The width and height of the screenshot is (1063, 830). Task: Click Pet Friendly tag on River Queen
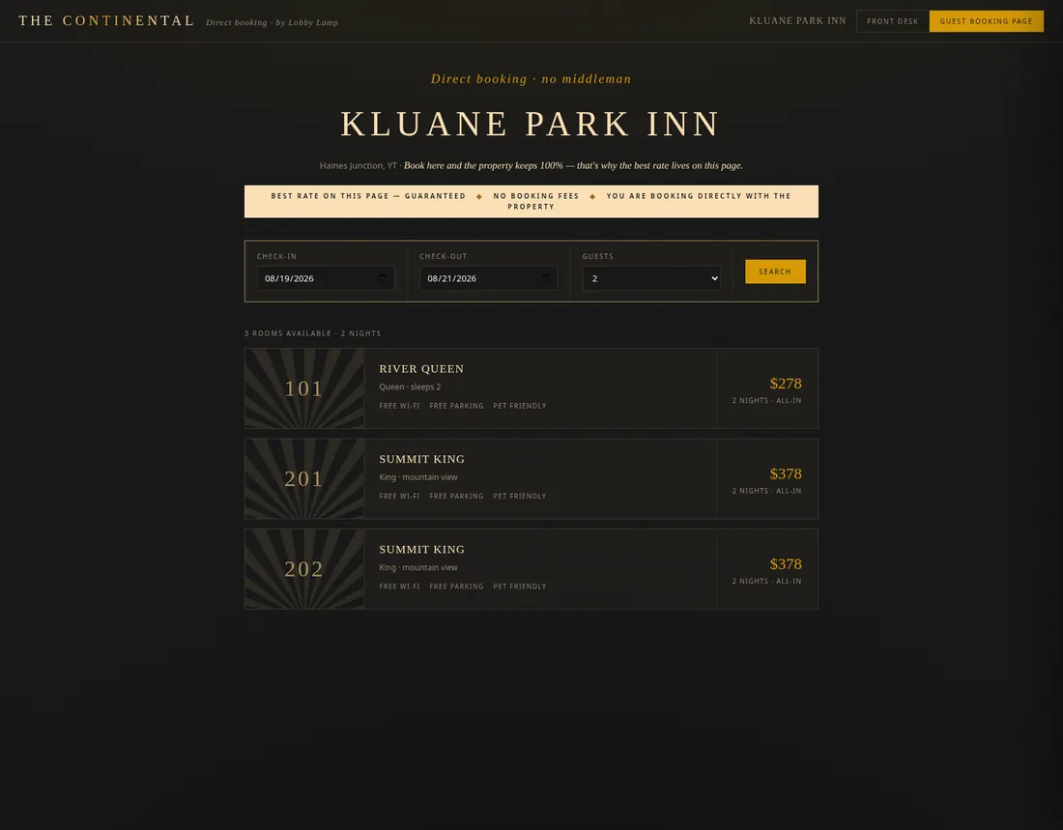pyautogui.click(x=519, y=406)
